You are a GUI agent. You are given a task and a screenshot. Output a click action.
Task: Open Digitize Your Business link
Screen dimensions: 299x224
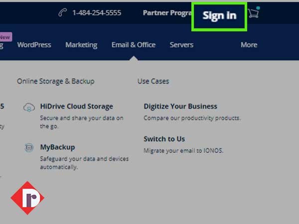(180, 107)
